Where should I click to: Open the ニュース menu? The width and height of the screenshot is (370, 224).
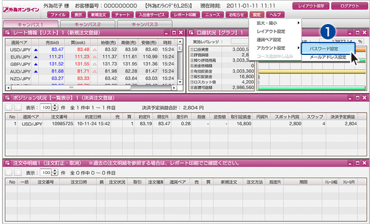pyautogui.click(x=213, y=15)
